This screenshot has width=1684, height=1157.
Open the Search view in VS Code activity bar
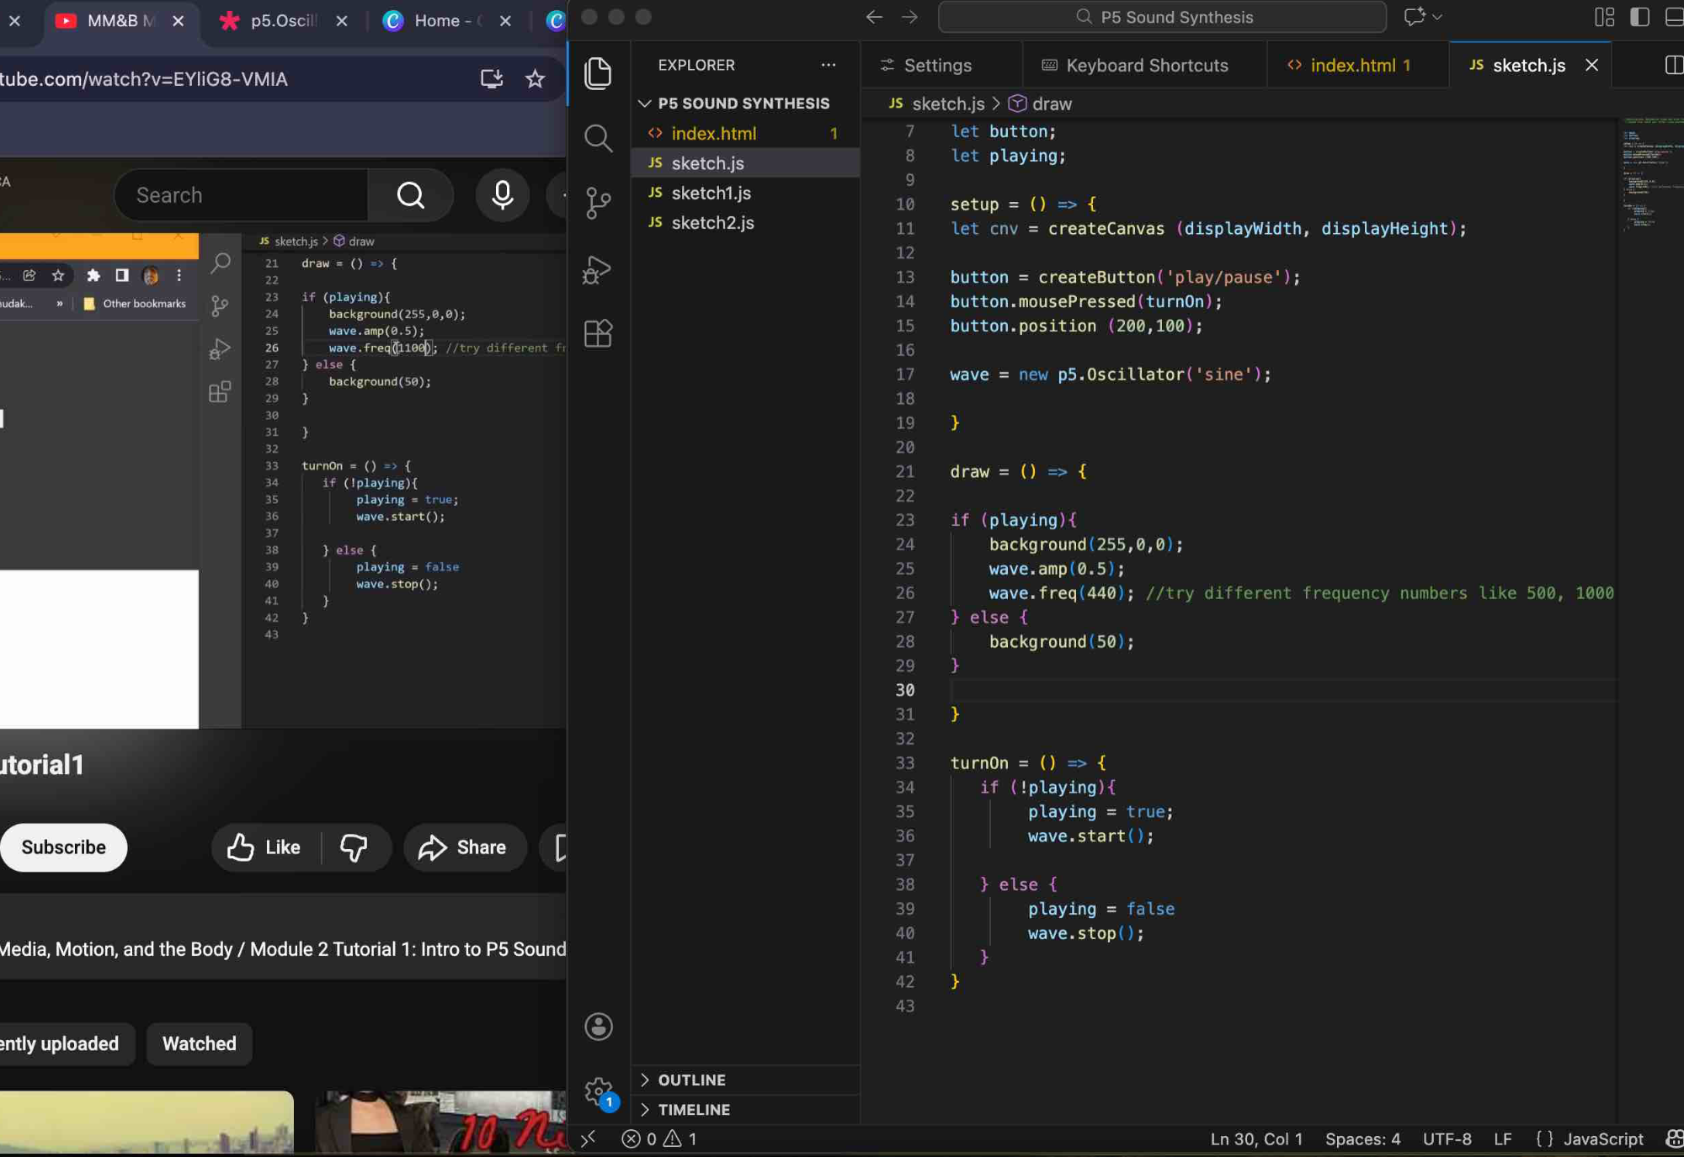(598, 138)
